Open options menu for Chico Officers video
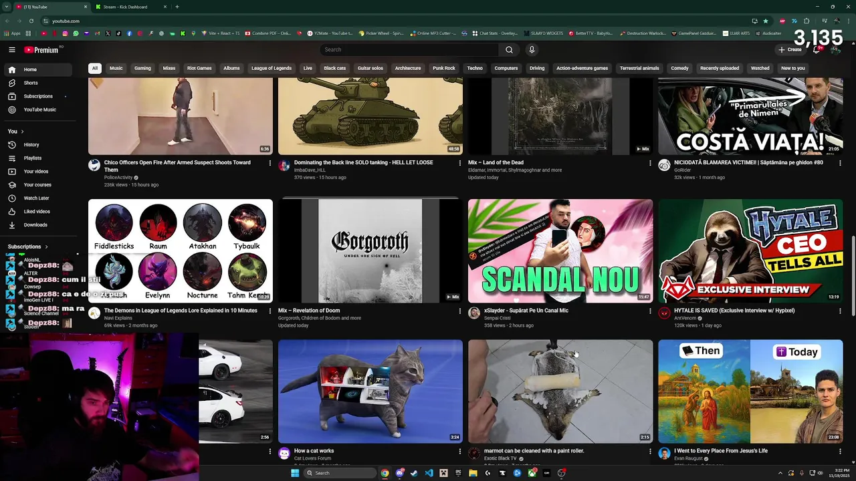 click(x=270, y=163)
